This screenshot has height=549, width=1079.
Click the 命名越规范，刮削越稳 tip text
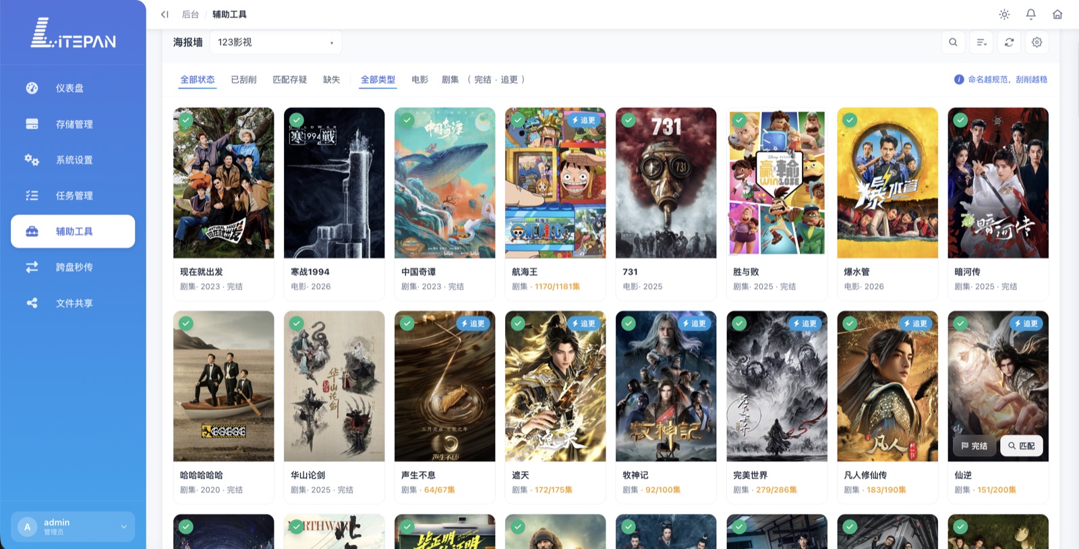[1008, 80]
